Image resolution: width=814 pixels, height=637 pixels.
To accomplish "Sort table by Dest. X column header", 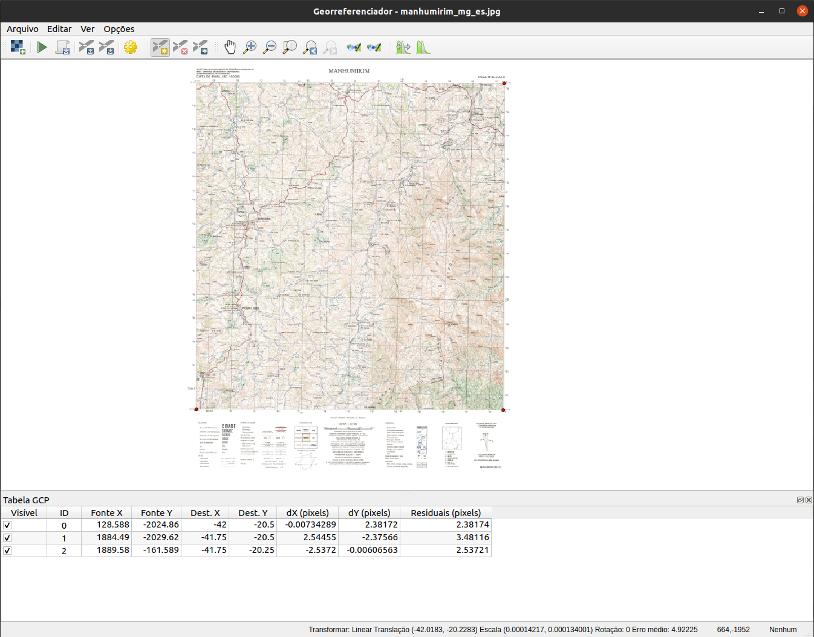I will click(x=205, y=512).
